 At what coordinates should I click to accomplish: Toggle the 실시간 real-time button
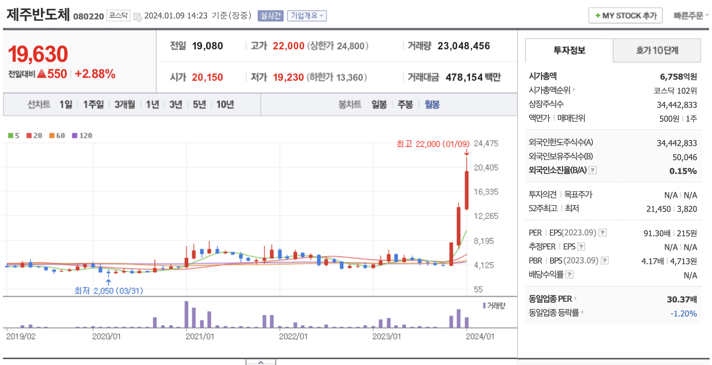tap(270, 16)
